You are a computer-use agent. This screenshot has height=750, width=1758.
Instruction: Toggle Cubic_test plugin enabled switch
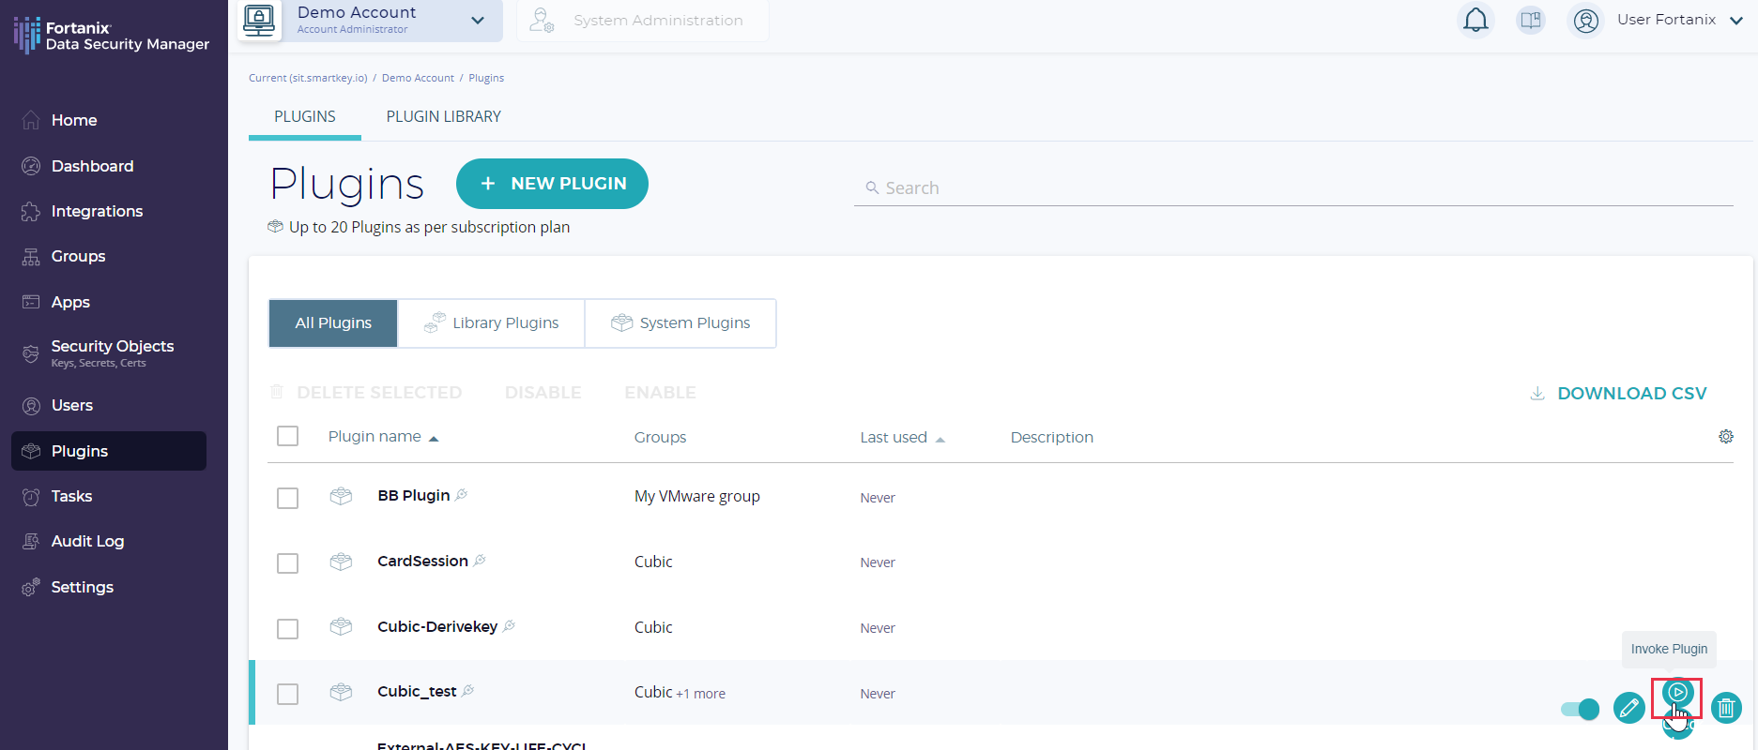1580,709
